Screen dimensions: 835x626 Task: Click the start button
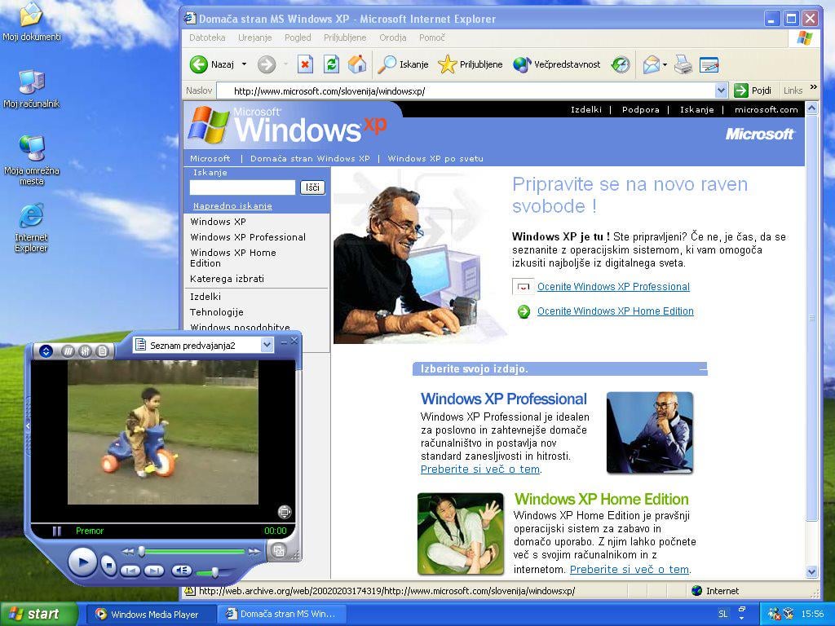pos(38,614)
